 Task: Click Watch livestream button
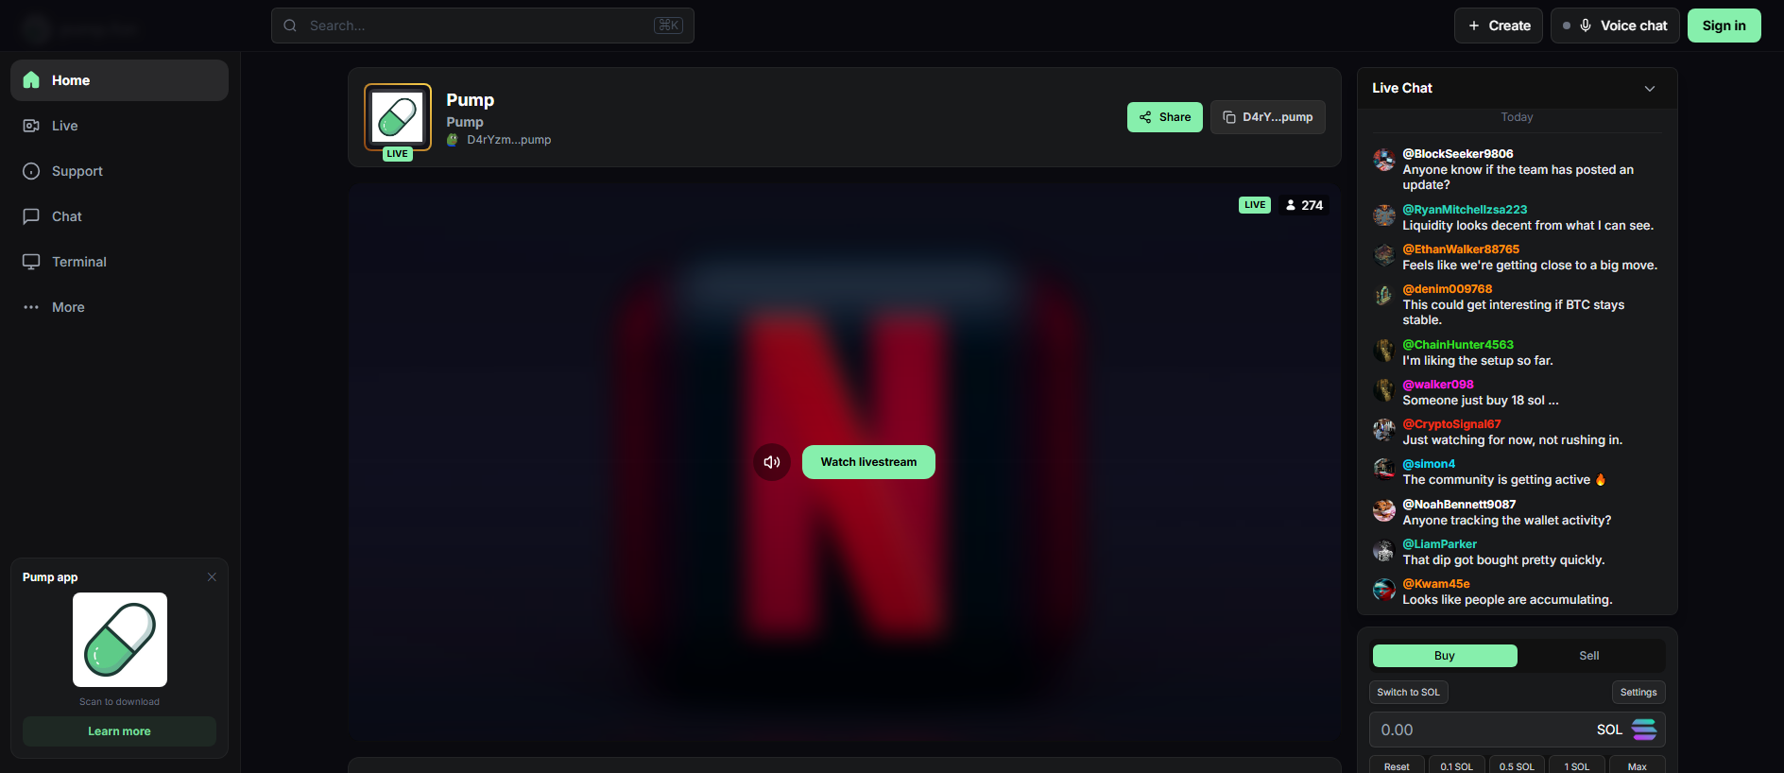point(868,462)
